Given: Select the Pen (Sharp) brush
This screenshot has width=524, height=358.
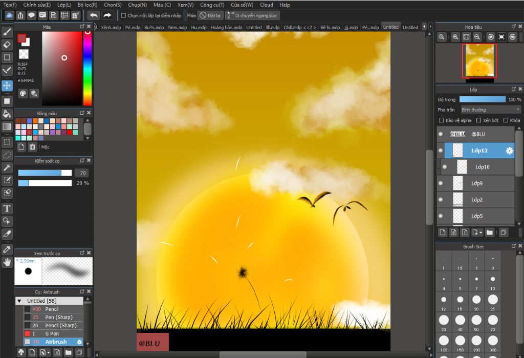Looking at the screenshot, I should click(x=53, y=317).
